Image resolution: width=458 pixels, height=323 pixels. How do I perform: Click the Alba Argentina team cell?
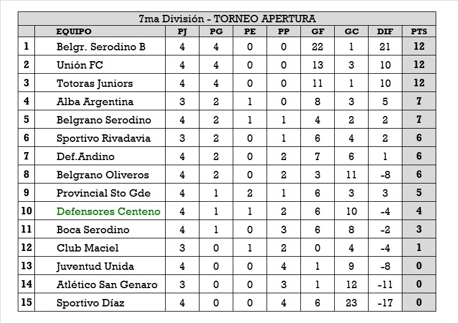click(95, 102)
